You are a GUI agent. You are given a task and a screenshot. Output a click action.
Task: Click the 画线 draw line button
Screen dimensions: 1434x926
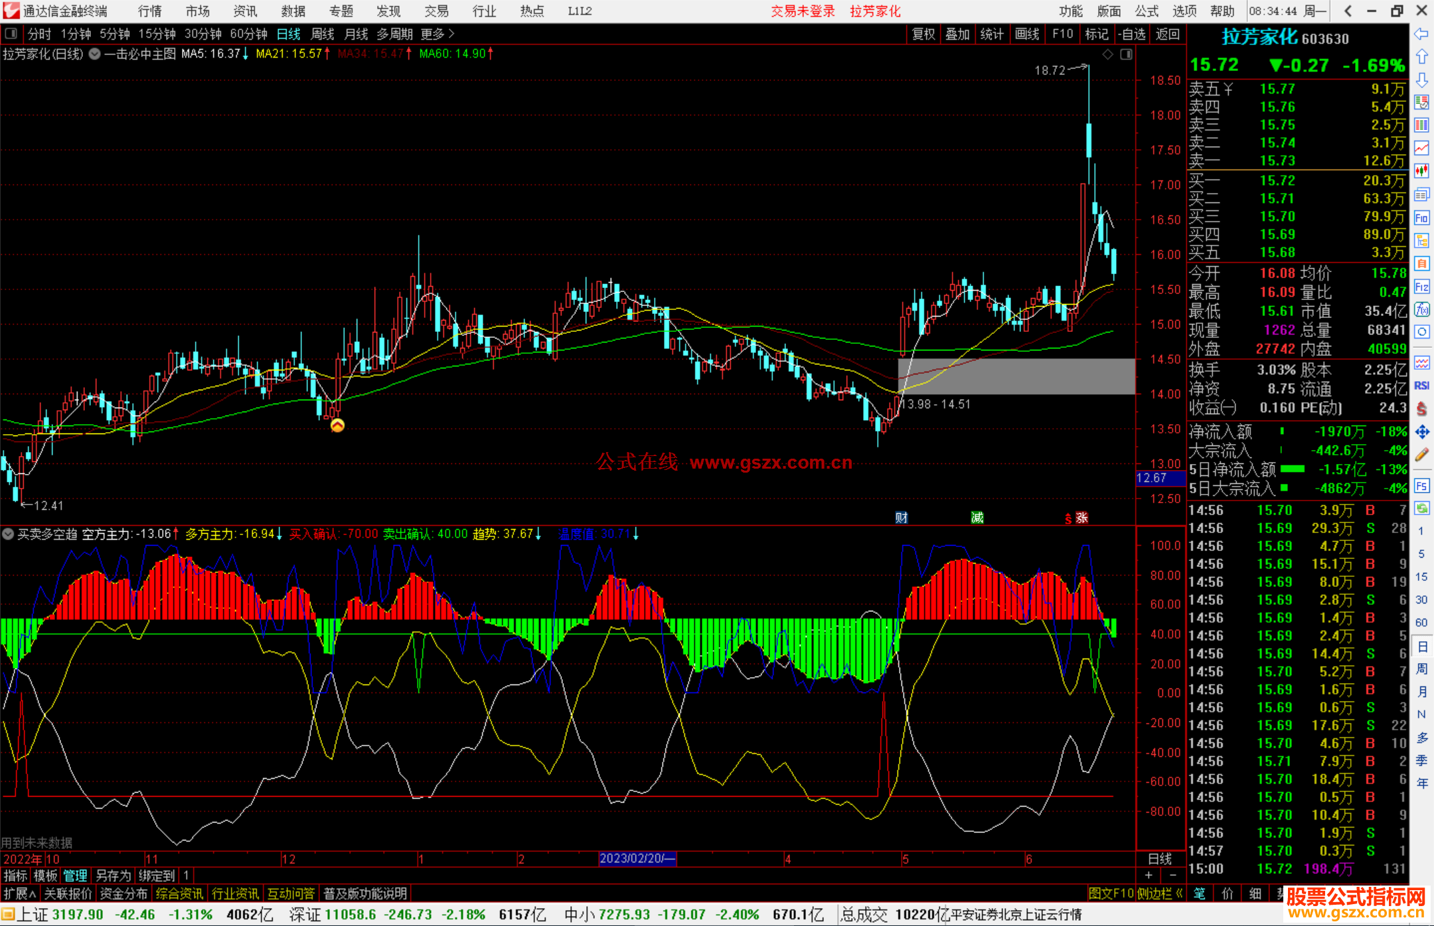point(1026,34)
